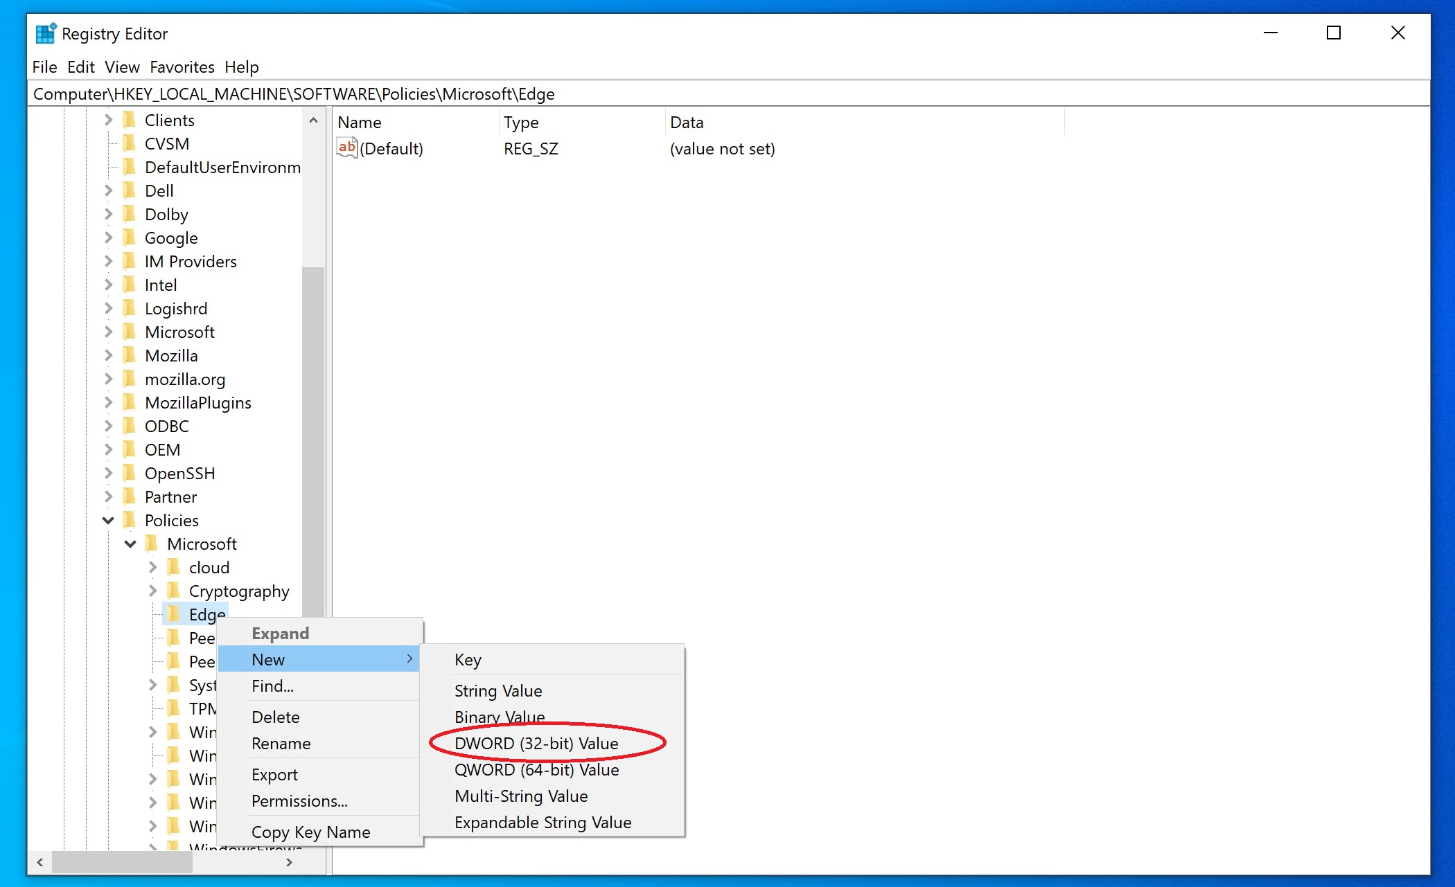
Task: Collapse the Policies key
Action: pos(108,520)
